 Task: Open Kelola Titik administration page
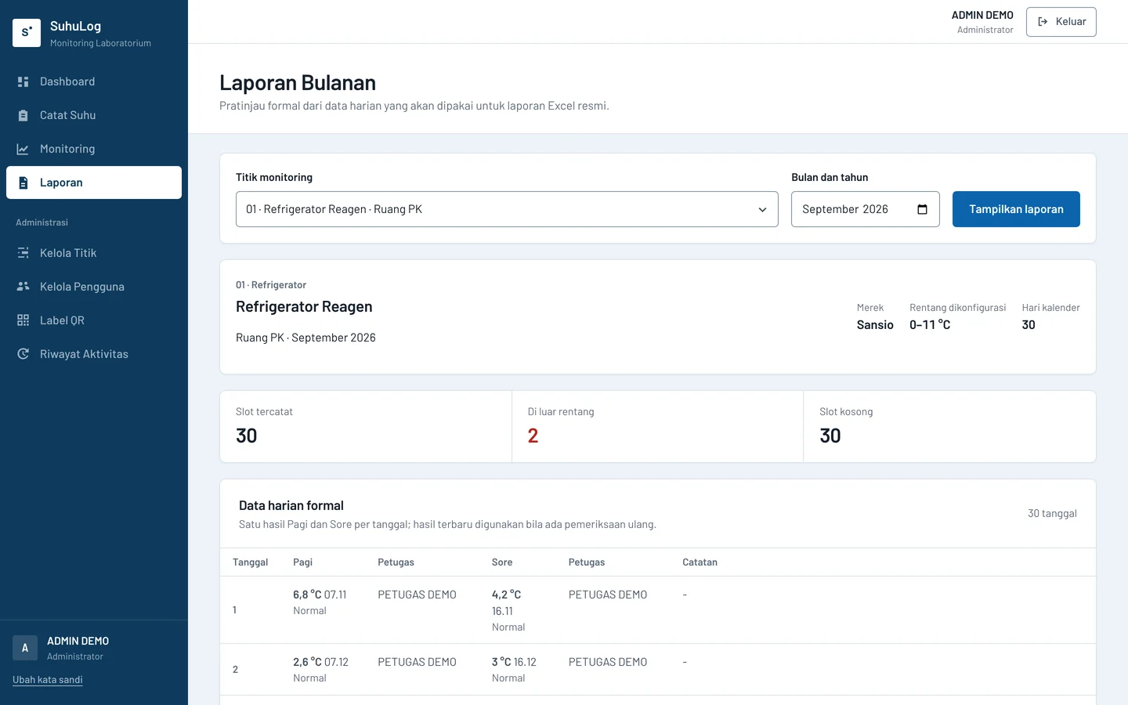[94, 253]
